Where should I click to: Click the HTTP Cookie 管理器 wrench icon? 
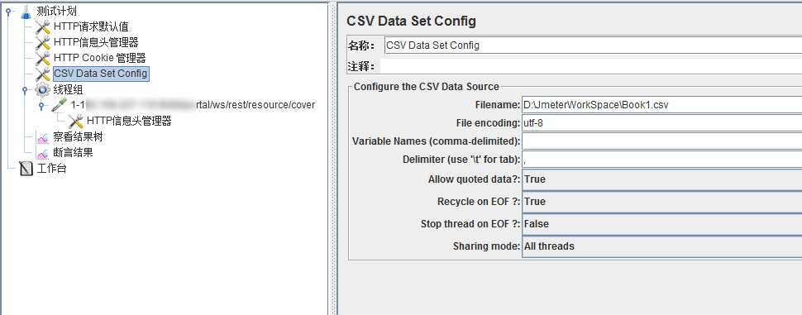[x=43, y=59]
